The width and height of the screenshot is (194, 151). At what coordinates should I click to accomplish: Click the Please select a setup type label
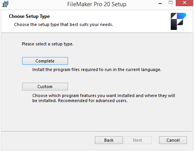pos(47,44)
